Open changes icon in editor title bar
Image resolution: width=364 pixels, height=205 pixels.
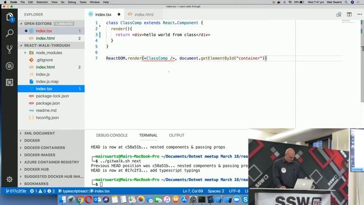click(339, 14)
